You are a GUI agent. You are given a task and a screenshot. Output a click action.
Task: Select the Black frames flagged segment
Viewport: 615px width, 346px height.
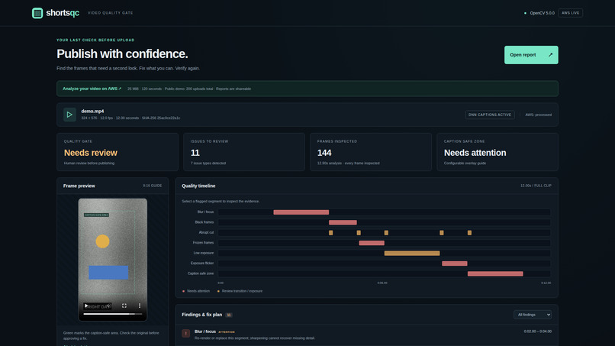pos(343,222)
